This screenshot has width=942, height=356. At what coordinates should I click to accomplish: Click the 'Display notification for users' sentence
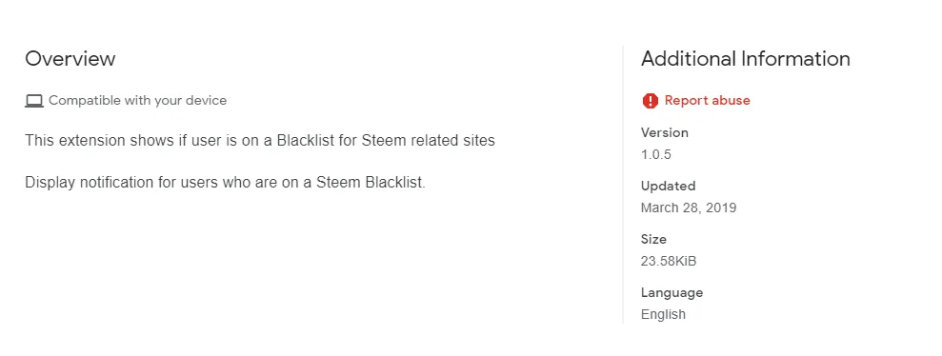[x=226, y=183]
